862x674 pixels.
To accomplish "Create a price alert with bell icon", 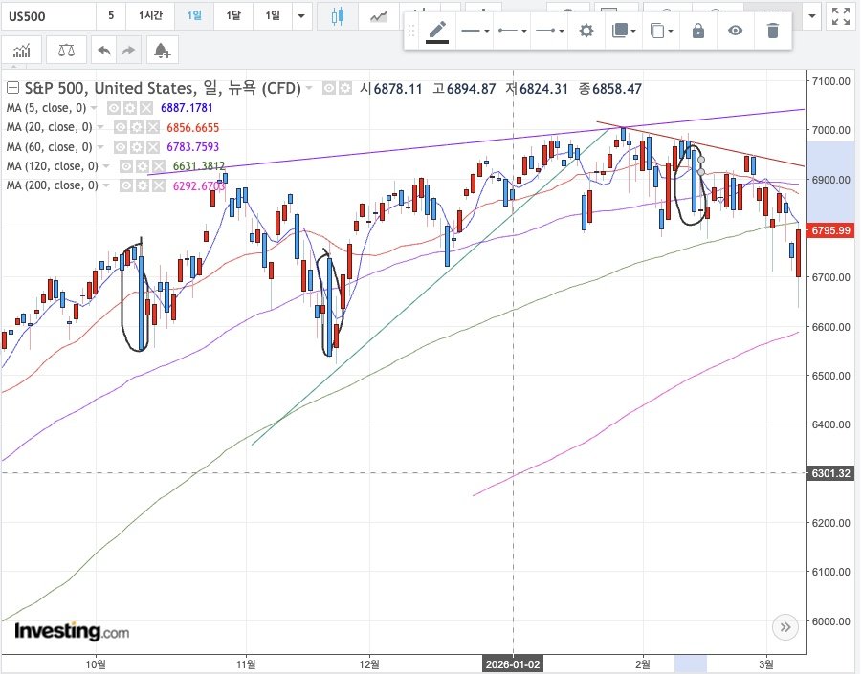I will tap(162, 51).
